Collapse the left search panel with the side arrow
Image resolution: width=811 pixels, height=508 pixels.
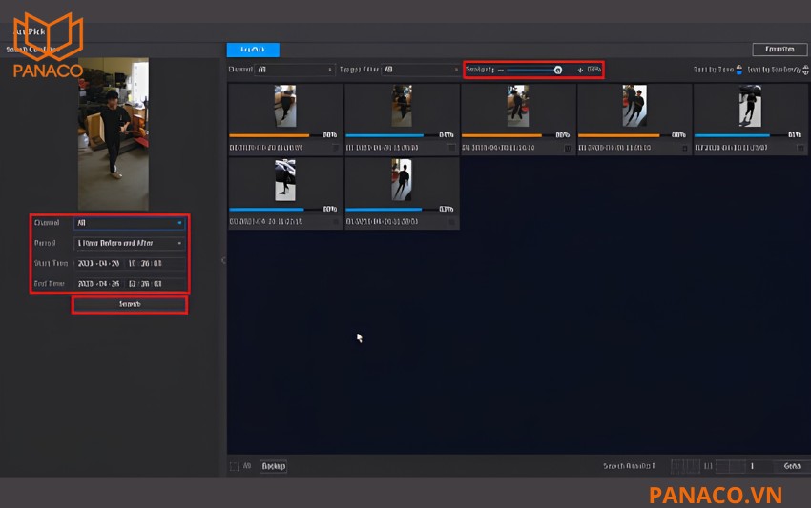223,260
